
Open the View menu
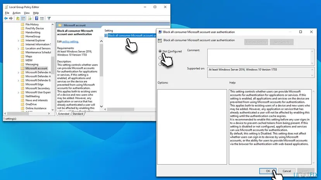click(x=27, y=13)
